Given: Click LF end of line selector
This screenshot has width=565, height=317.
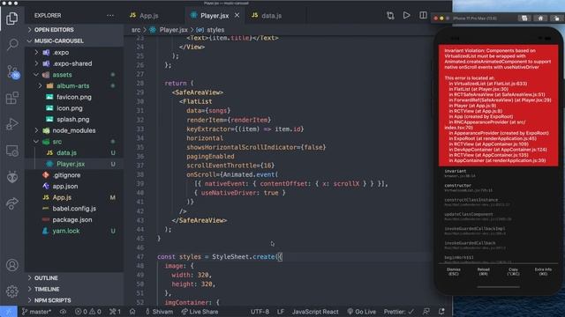Looking at the screenshot, I should [281, 312].
